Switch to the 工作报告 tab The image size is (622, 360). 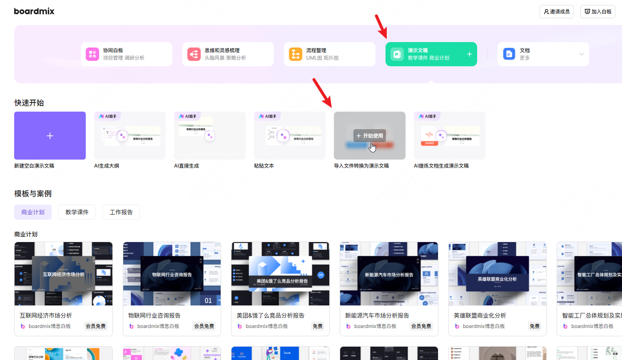(x=121, y=212)
